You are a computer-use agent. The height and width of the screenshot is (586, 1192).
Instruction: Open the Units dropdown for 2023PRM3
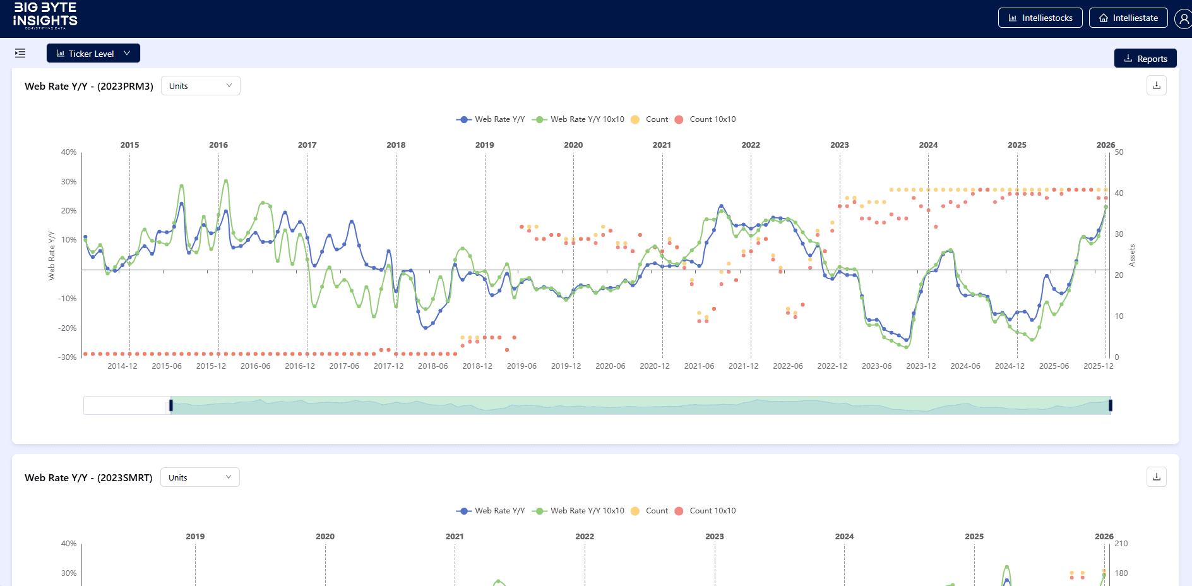(200, 85)
